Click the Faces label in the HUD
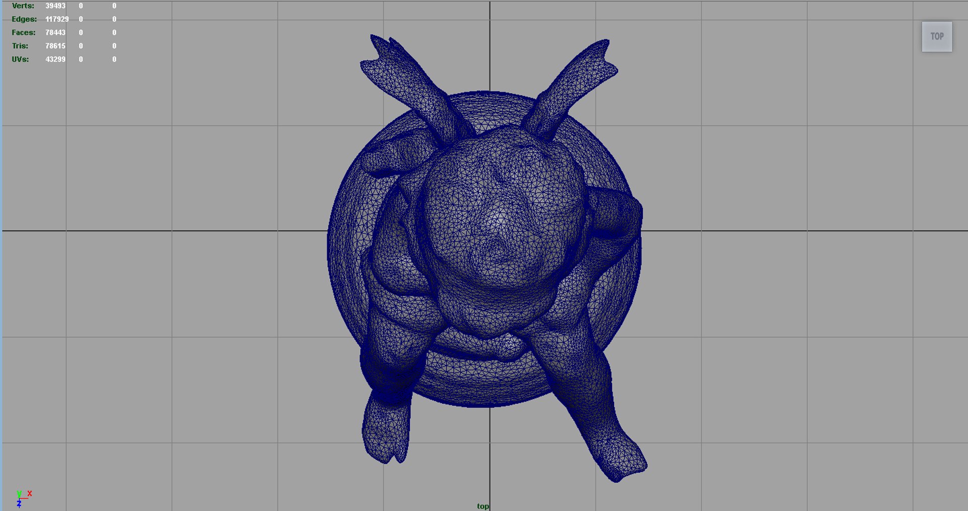Viewport: 968px width, 511px height. [24, 33]
